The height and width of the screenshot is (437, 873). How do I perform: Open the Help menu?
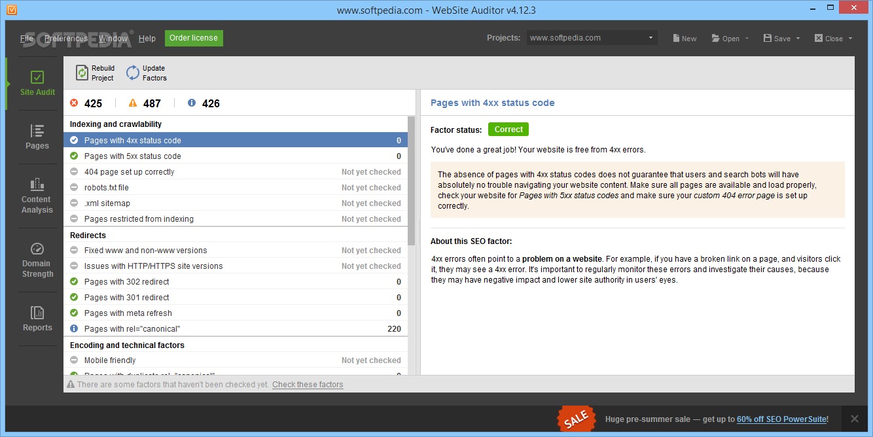click(x=147, y=39)
